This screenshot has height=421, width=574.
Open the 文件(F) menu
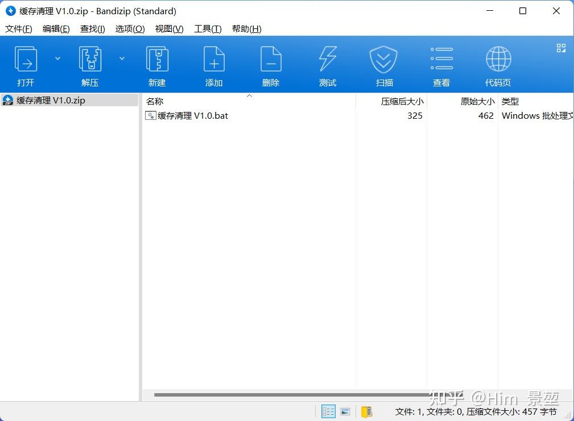(18, 29)
